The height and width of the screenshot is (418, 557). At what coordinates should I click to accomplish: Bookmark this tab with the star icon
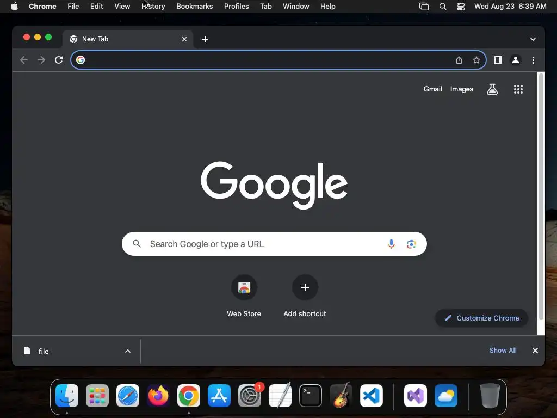click(x=476, y=60)
